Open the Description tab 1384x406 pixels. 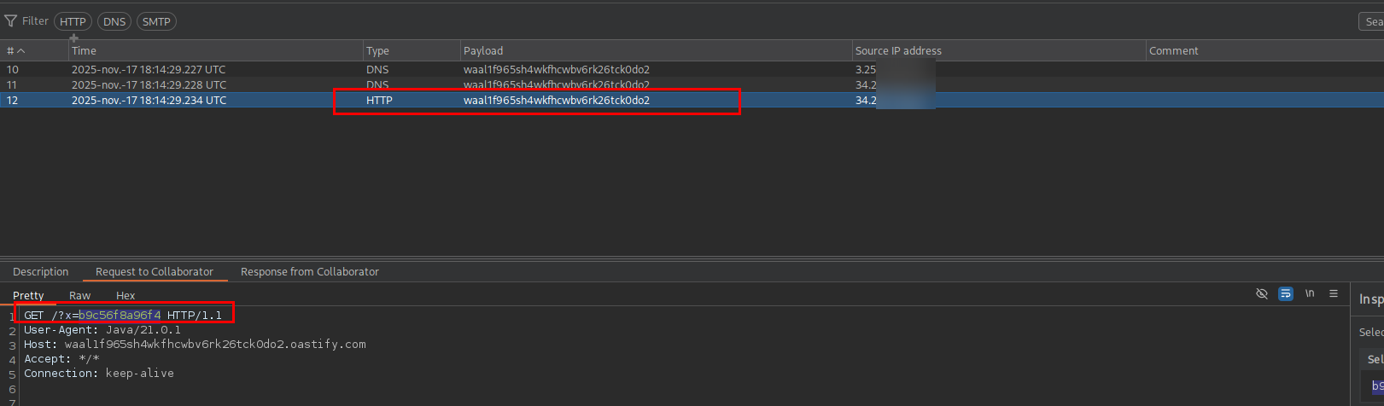click(40, 272)
